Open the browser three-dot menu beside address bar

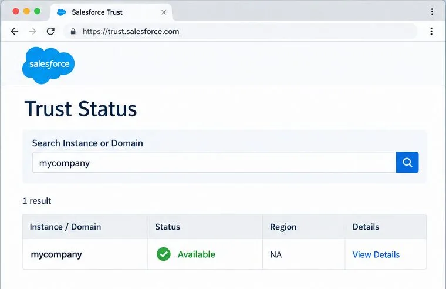[431, 31]
